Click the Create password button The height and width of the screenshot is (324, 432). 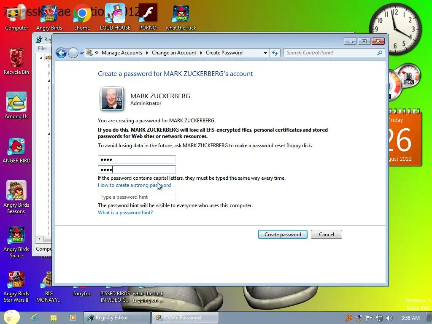[x=283, y=235]
